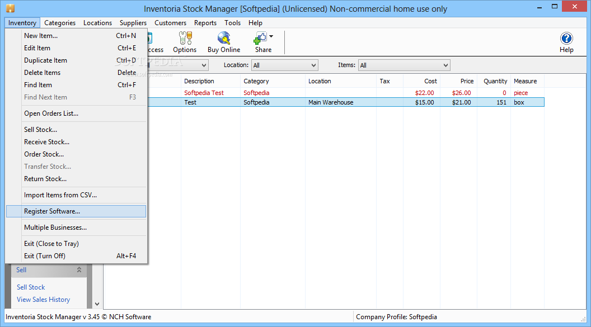Click Register Software... menu entry
The width and height of the screenshot is (591, 327).
[76, 211]
